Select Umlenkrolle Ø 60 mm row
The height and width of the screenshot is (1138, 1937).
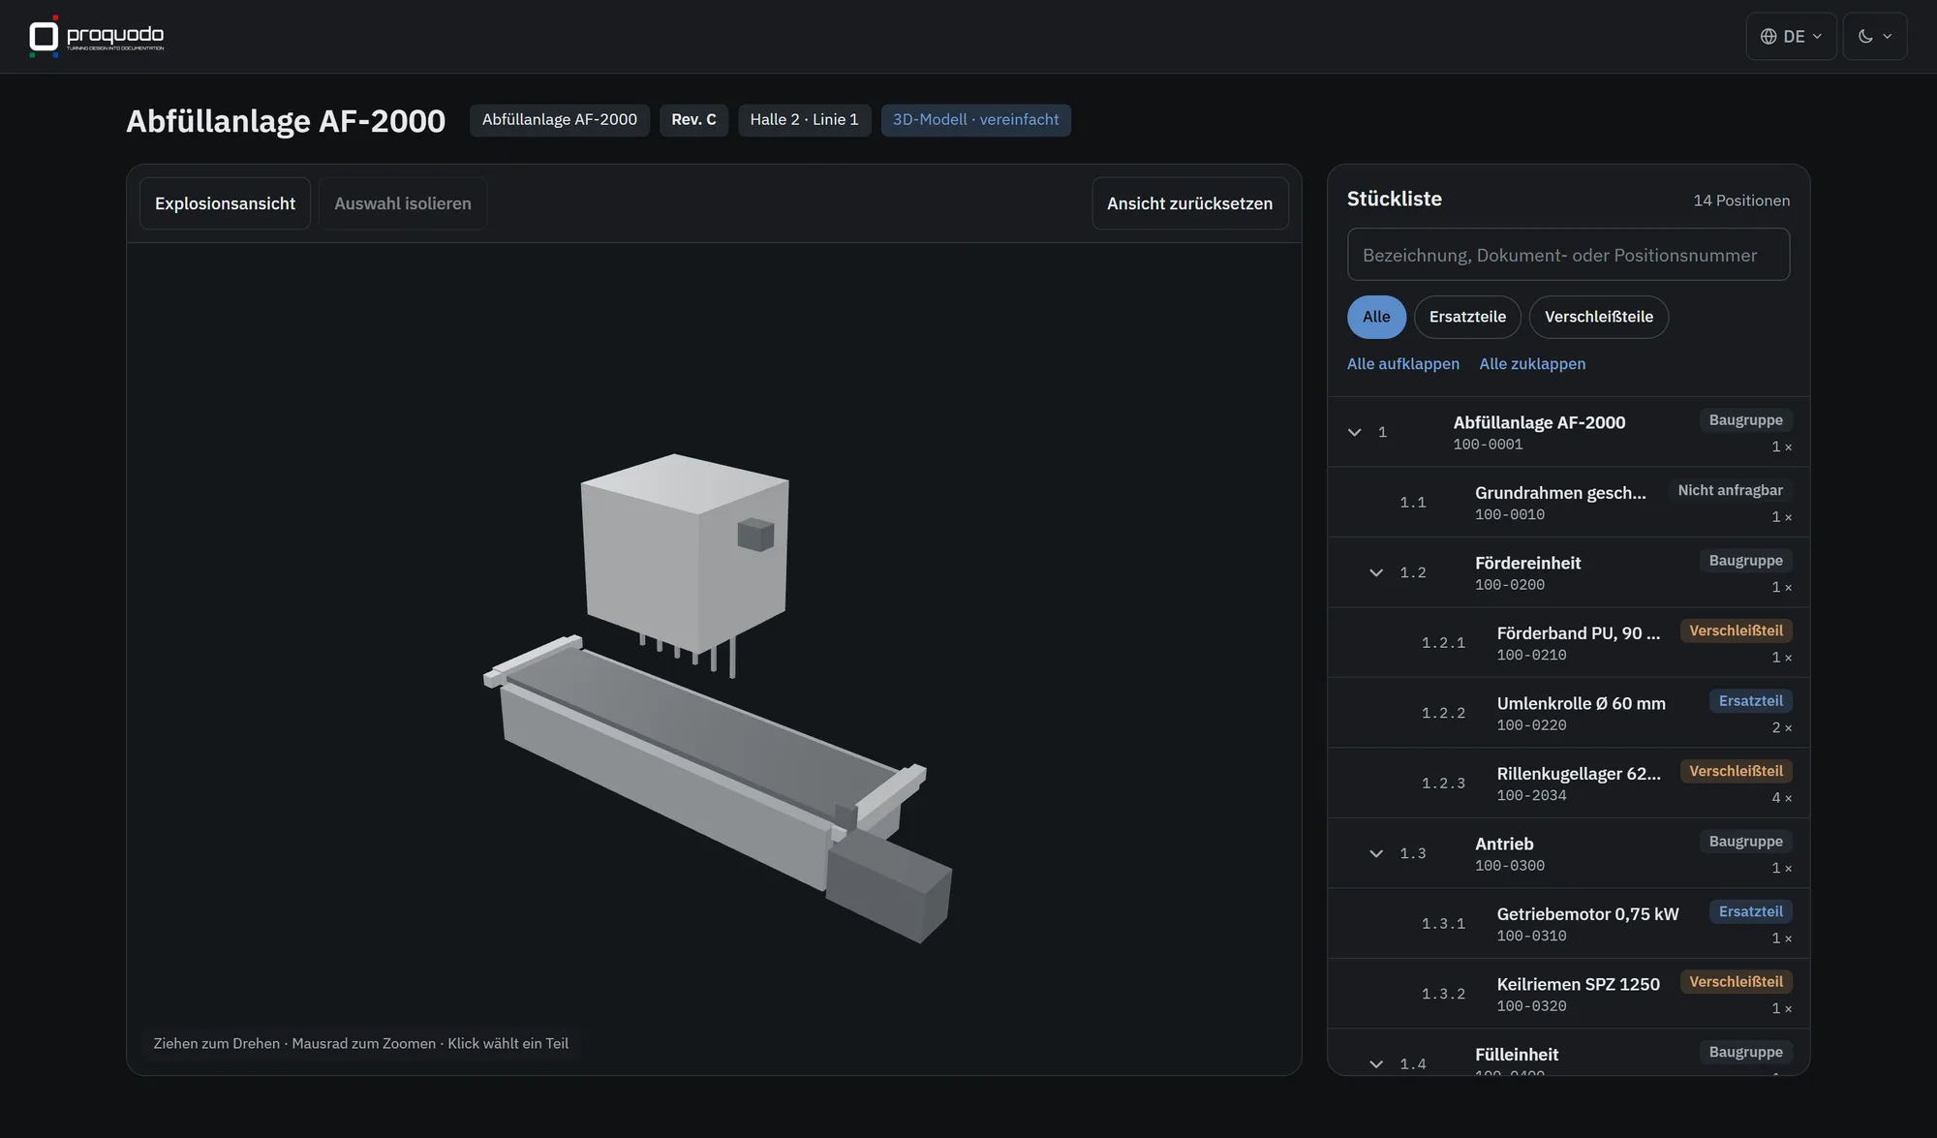pyautogui.click(x=1568, y=713)
